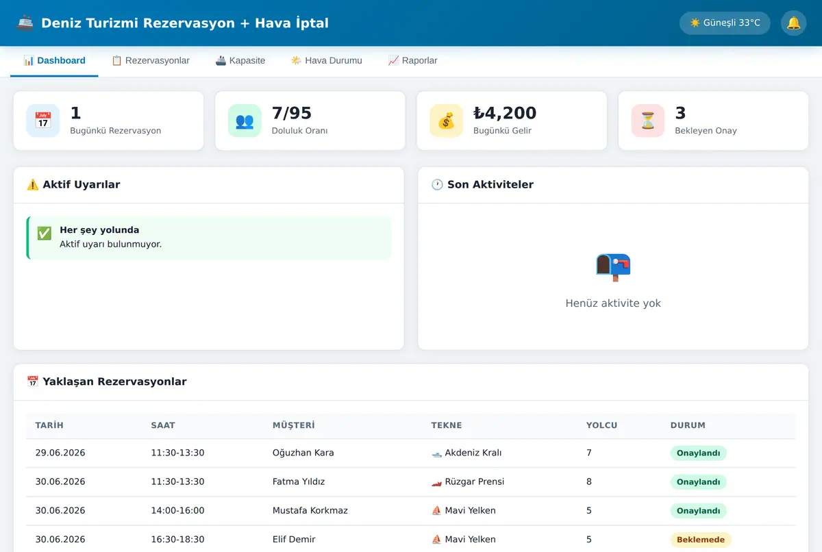This screenshot has height=552, width=822.
Task: Click the money bag icon on Bugünkü Gelir card
Action: (x=446, y=121)
